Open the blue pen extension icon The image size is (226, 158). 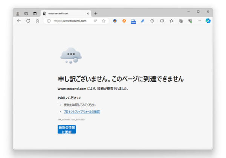click(143, 21)
